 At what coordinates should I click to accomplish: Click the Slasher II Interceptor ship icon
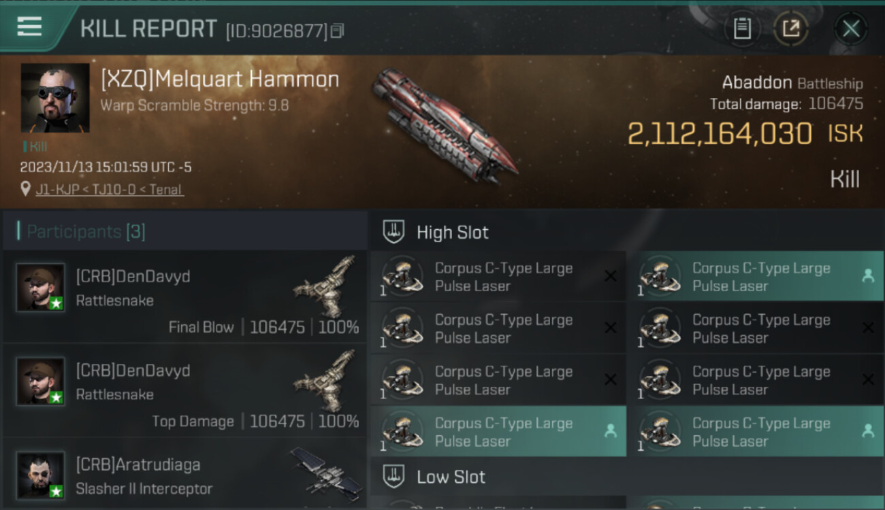(325, 471)
